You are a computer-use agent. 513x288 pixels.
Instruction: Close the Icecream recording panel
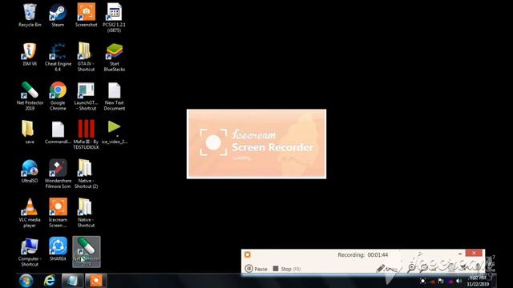point(474,253)
